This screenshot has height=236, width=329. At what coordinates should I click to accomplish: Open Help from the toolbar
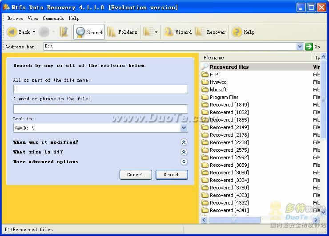pyautogui.click(x=243, y=32)
